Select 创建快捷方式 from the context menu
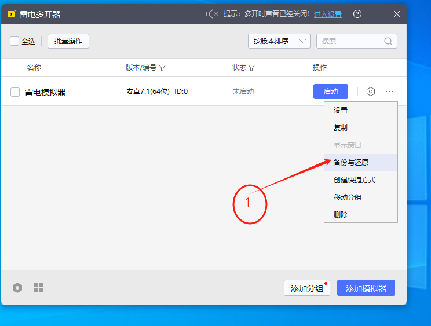The height and width of the screenshot is (326, 431). pos(361,180)
